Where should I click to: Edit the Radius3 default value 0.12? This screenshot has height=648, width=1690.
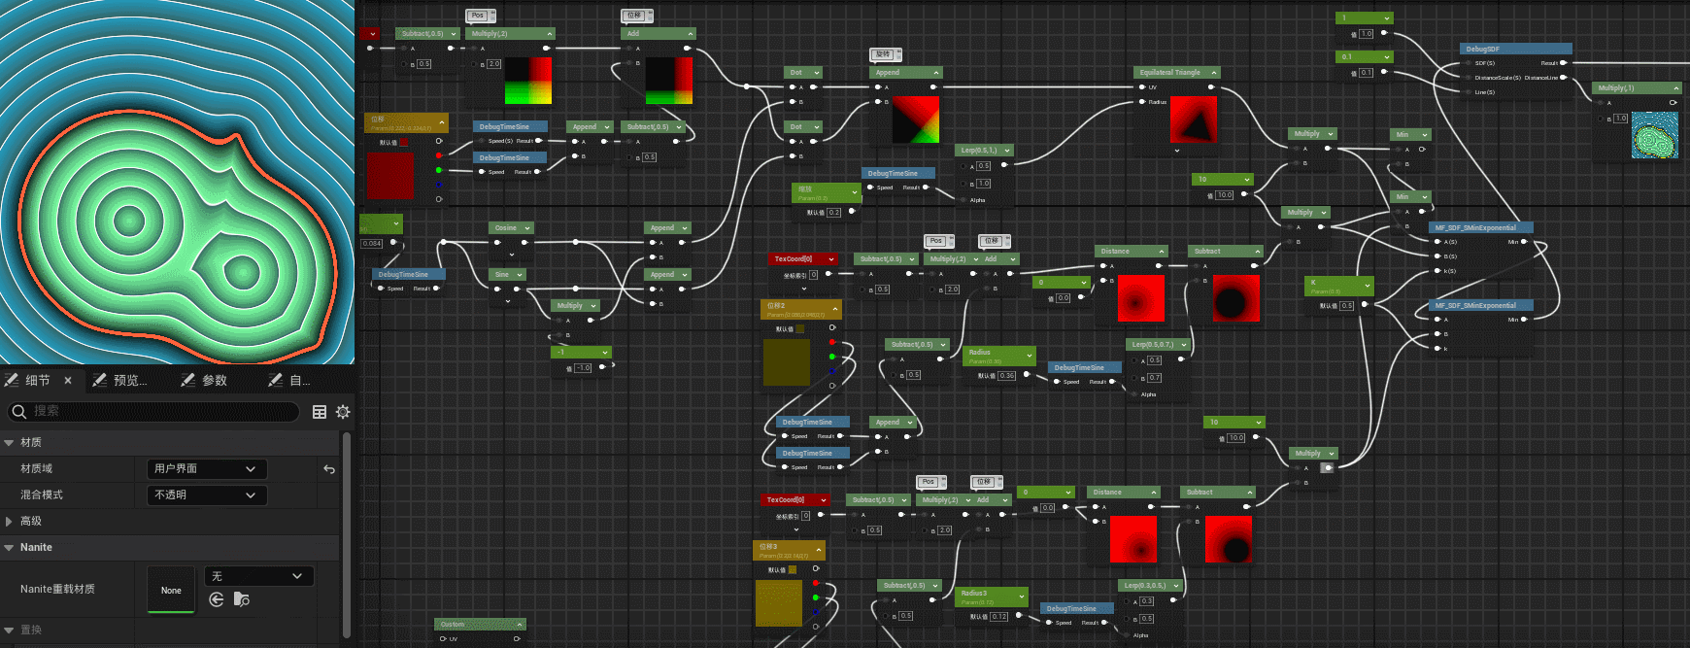coord(999,616)
